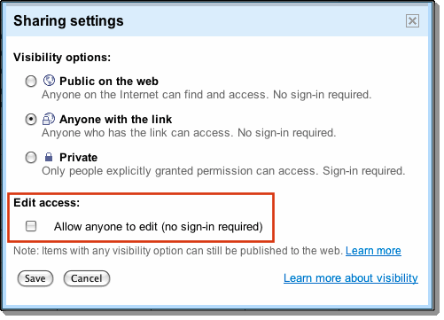Select the Anyone with the link radio button

tap(31, 119)
